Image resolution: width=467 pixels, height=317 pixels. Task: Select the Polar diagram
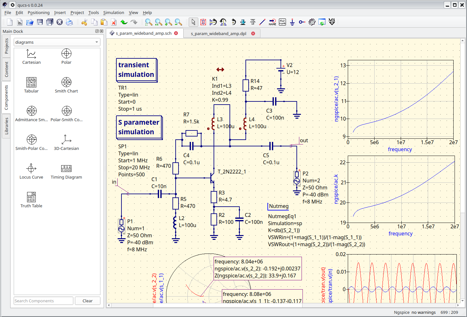(x=66, y=57)
